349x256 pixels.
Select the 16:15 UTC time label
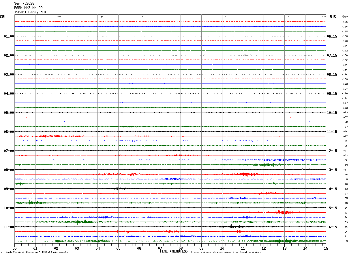tap(332, 227)
